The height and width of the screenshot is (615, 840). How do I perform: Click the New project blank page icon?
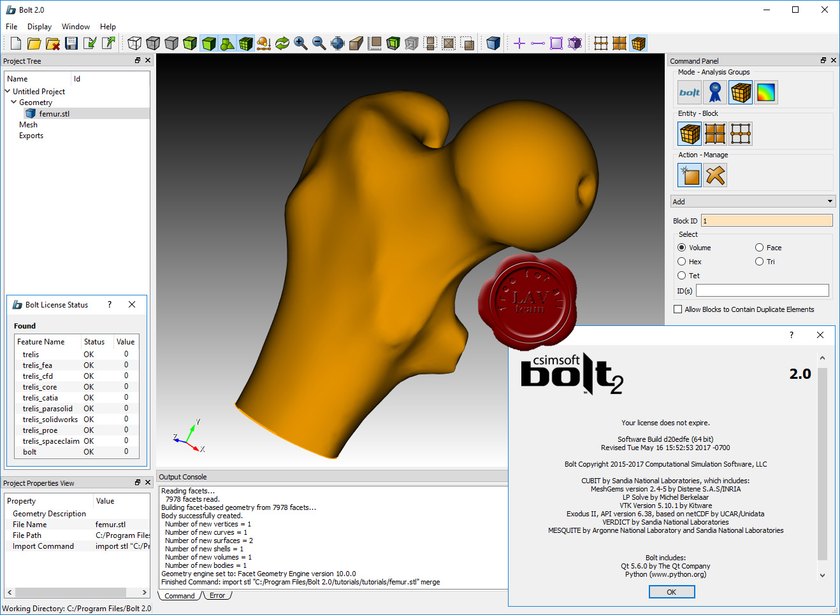16,43
